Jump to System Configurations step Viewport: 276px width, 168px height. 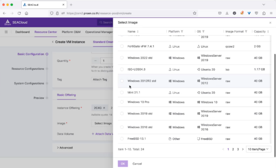click(29, 83)
